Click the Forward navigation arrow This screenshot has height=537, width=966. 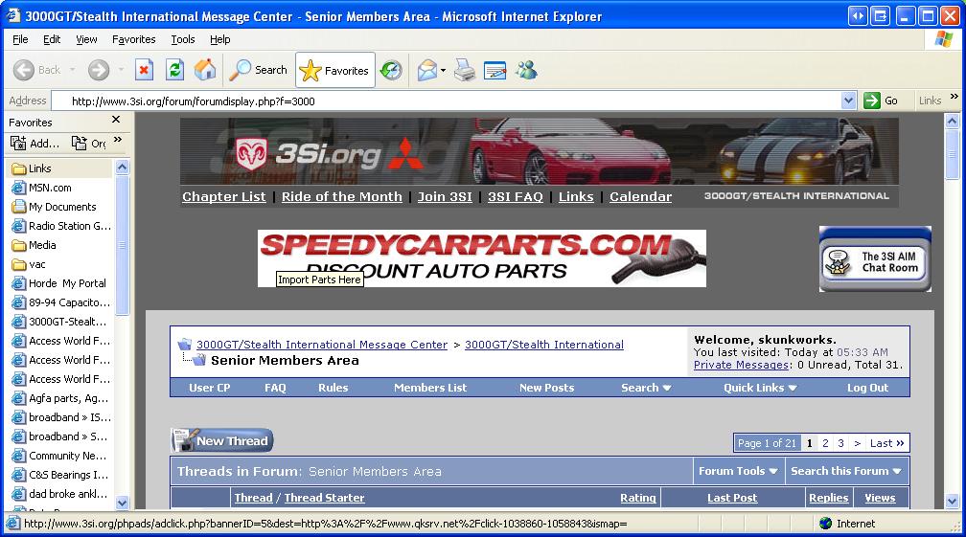coord(99,70)
